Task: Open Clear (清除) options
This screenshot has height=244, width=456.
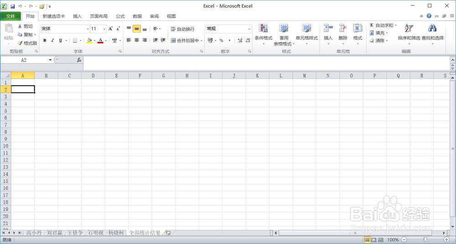Action: (x=379, y=41)
